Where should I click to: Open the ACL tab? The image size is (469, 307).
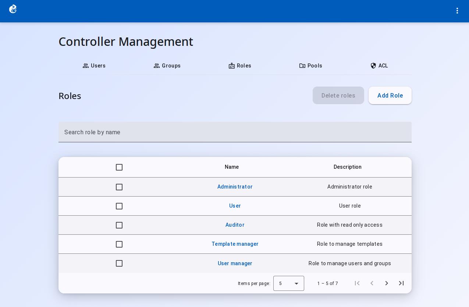pyautogui.click(x=379, y=66)
